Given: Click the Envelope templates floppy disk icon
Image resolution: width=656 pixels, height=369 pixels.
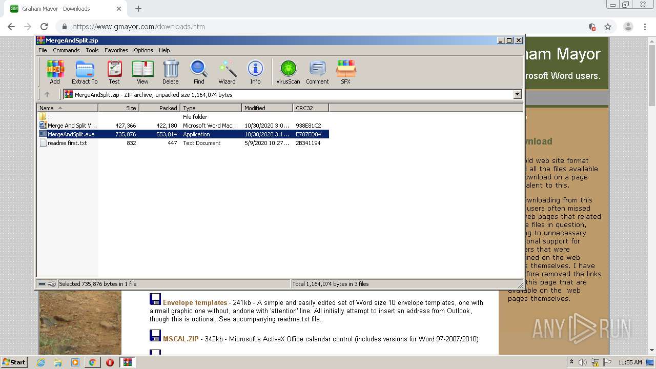Looking at the screenshot, I should point(155,299).
